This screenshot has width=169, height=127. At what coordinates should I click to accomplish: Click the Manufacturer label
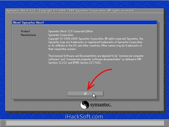(x=29, y=35)
